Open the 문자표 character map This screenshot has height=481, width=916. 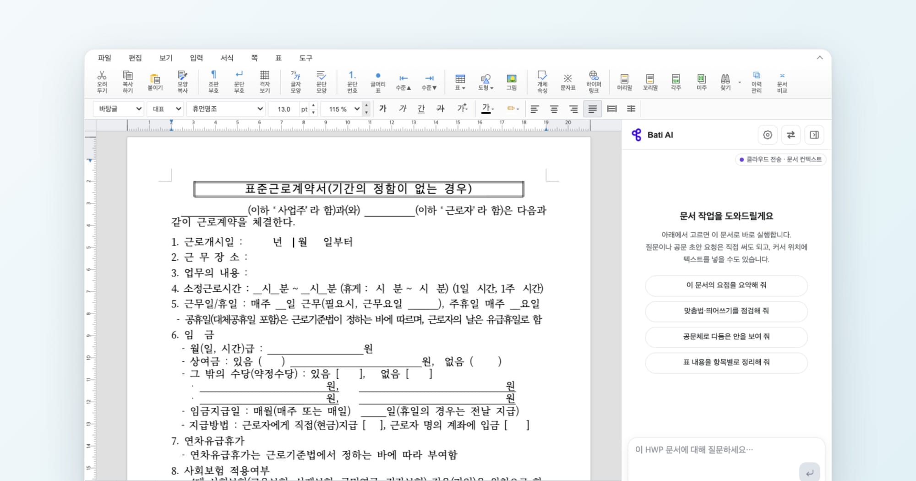(x=568, y=82)
